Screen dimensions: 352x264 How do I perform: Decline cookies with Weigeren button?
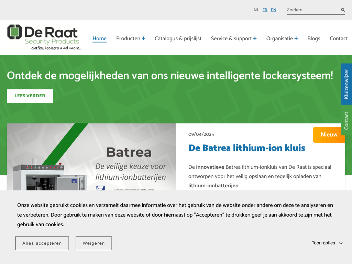point(93,243)
